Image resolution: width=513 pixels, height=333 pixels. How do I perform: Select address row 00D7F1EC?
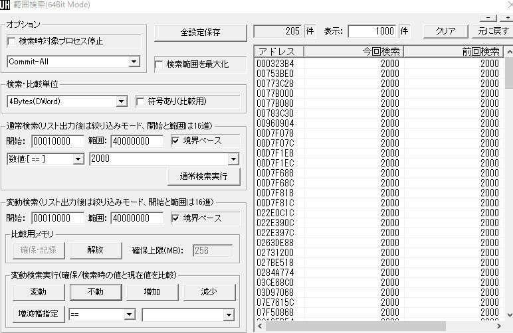pyautogui.click(x=379, y=163)
